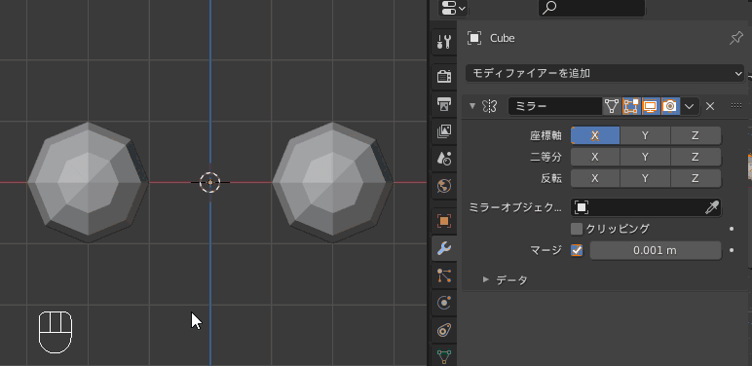Collapse the ミラー modifier panel

click(x=472, y=106)
